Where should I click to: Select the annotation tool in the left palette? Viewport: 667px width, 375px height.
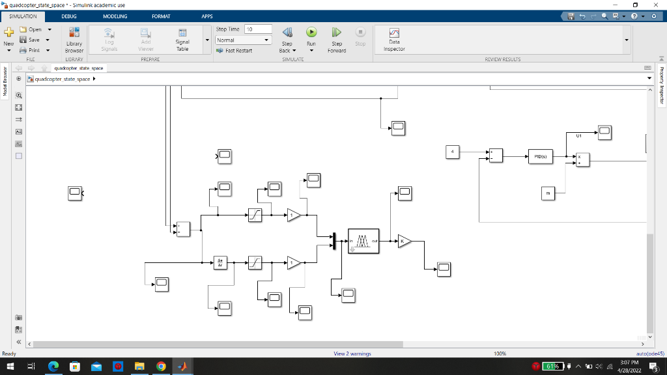[x=18, y=132]
